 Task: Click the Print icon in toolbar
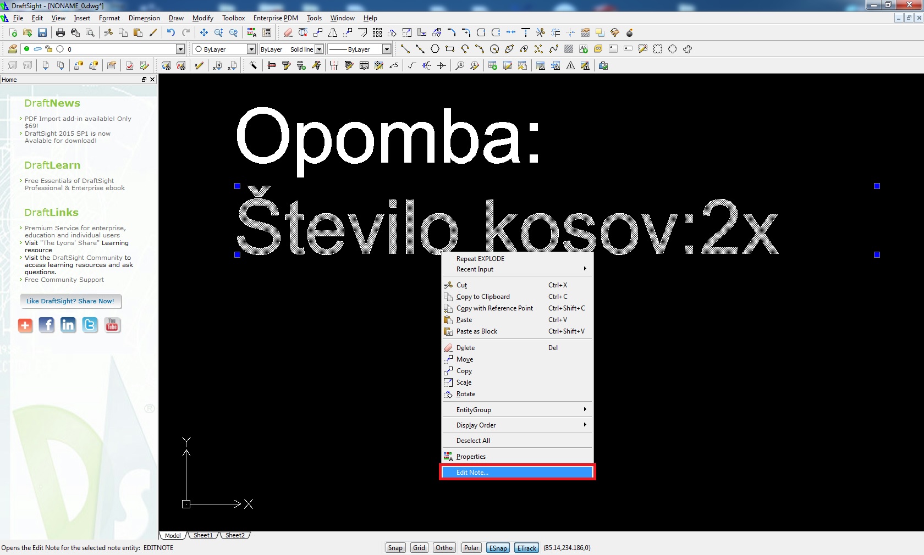click(x=61, y=33)
